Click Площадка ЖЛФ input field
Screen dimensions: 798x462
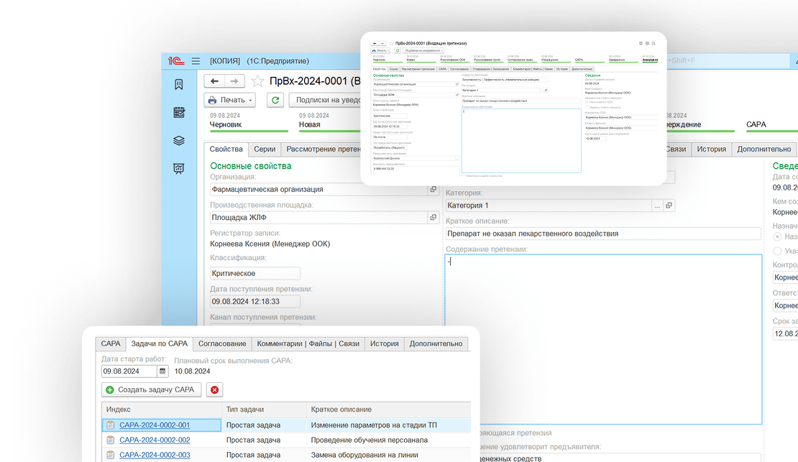tap(318, 217)
